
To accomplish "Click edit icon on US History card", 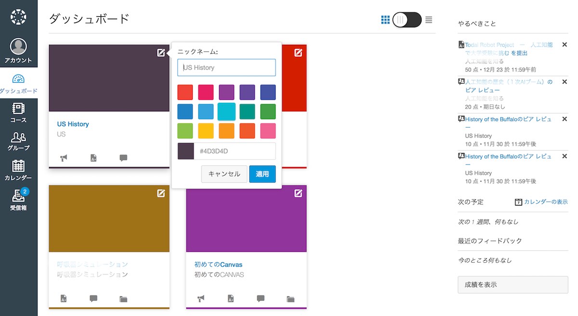I will coord(161,53).
